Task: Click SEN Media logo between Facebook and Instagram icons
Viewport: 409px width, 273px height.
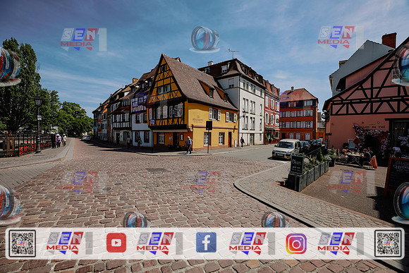Action: tap(252, 243)
